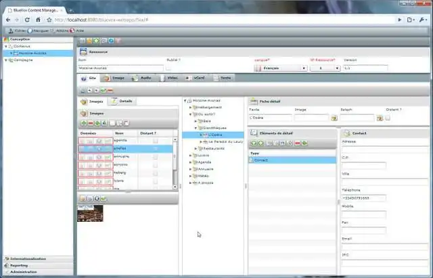Expand the Hébergement folder
Screen dimensions: 433x278
tap(190, 108)
